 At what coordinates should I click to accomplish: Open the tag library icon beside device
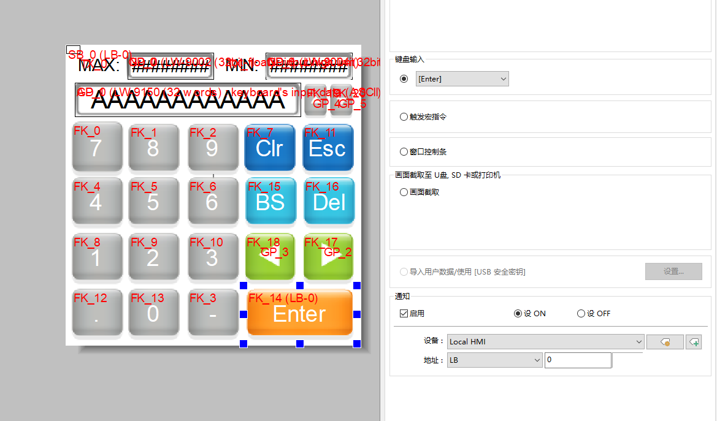click(665, 342)
